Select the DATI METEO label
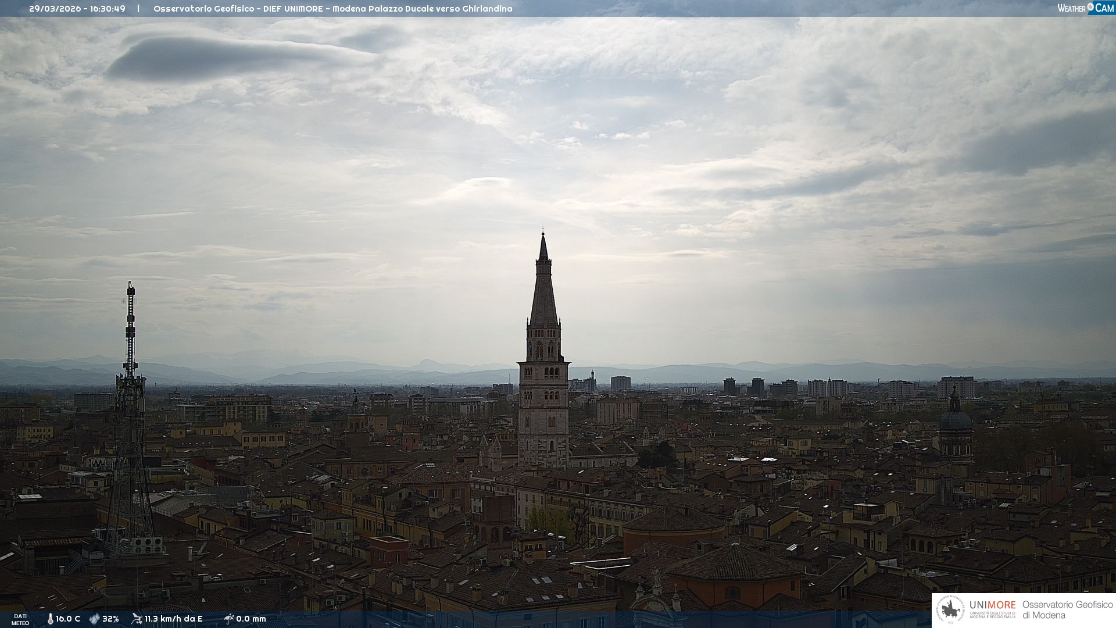 (x=20, y=619)
